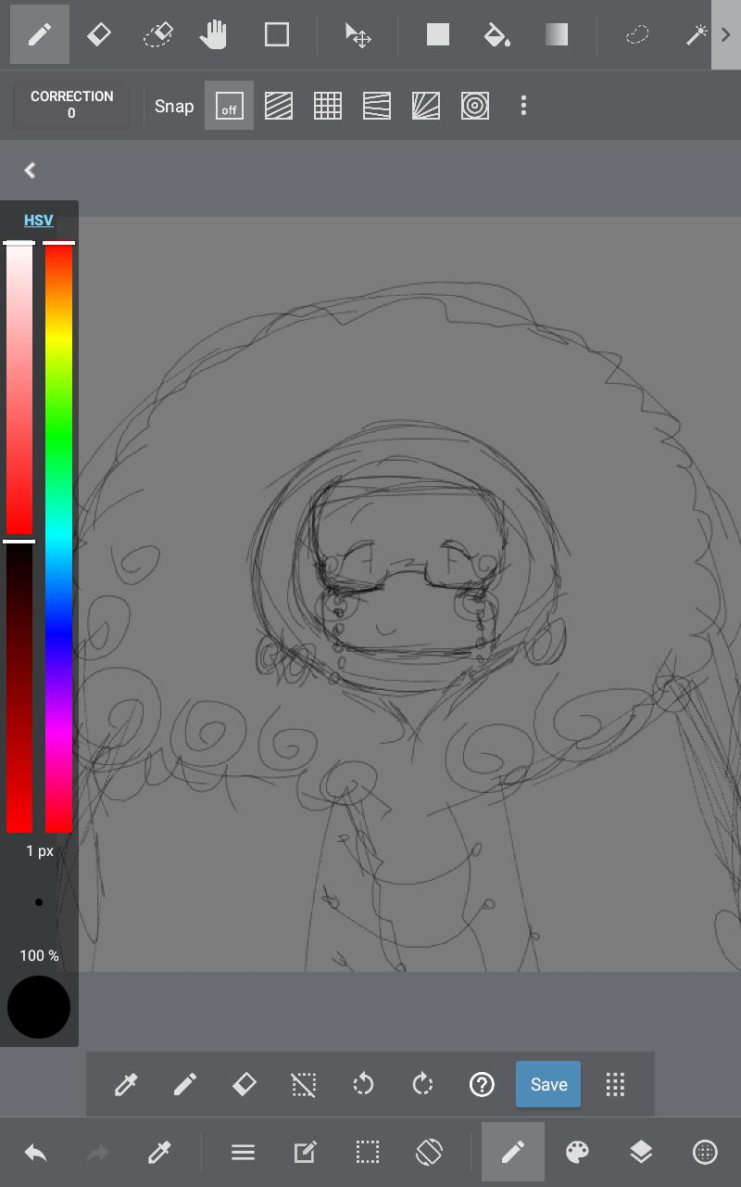741x1187 pixels.
Task: Open the Layers panel tab
Action: (641, 1153)
